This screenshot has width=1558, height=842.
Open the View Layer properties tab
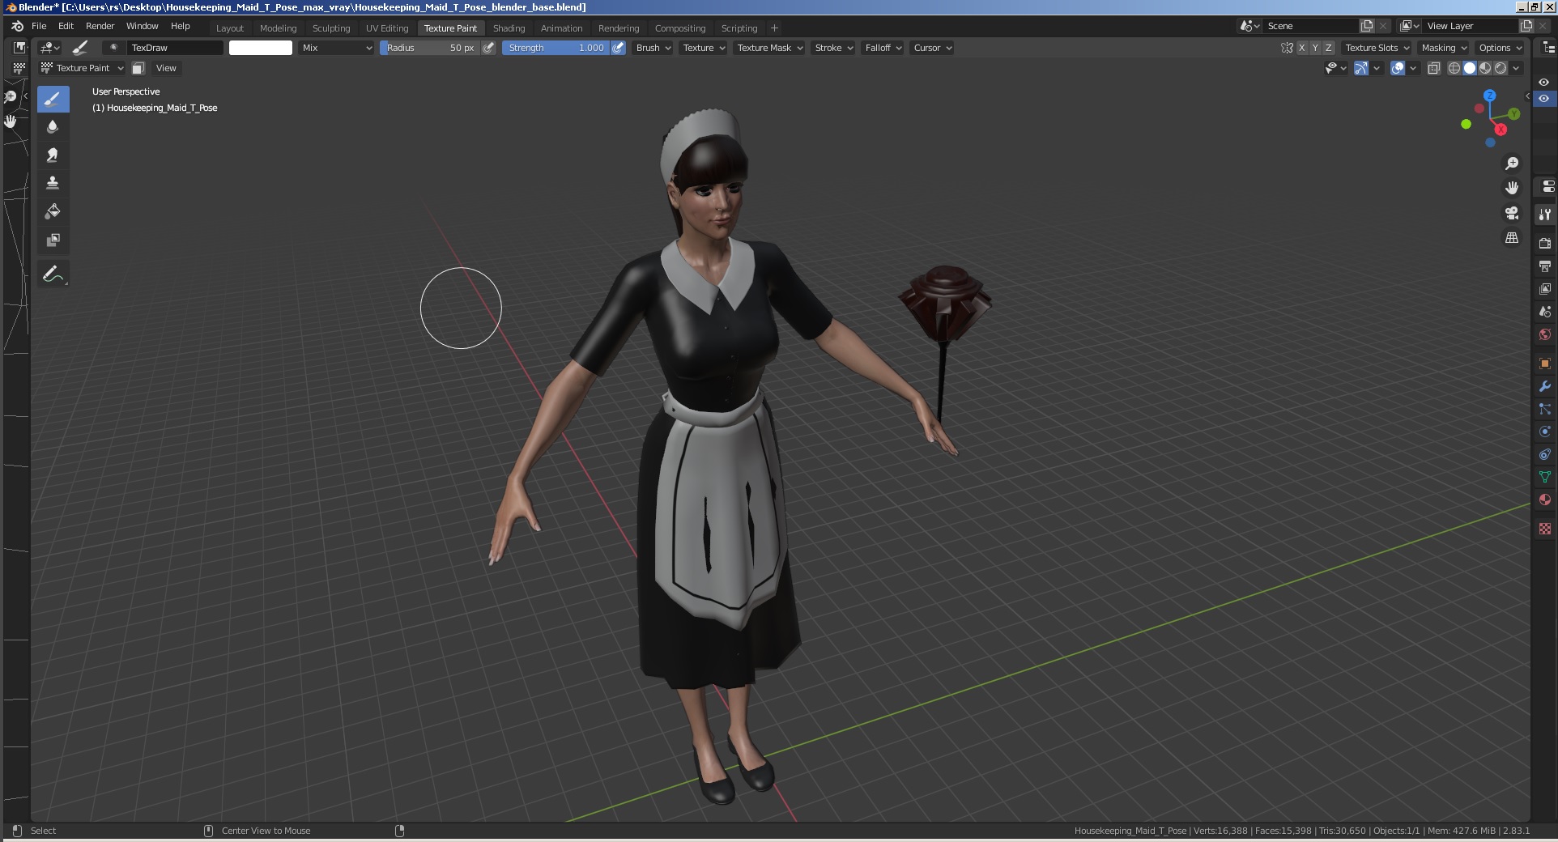click(1545, 288)
